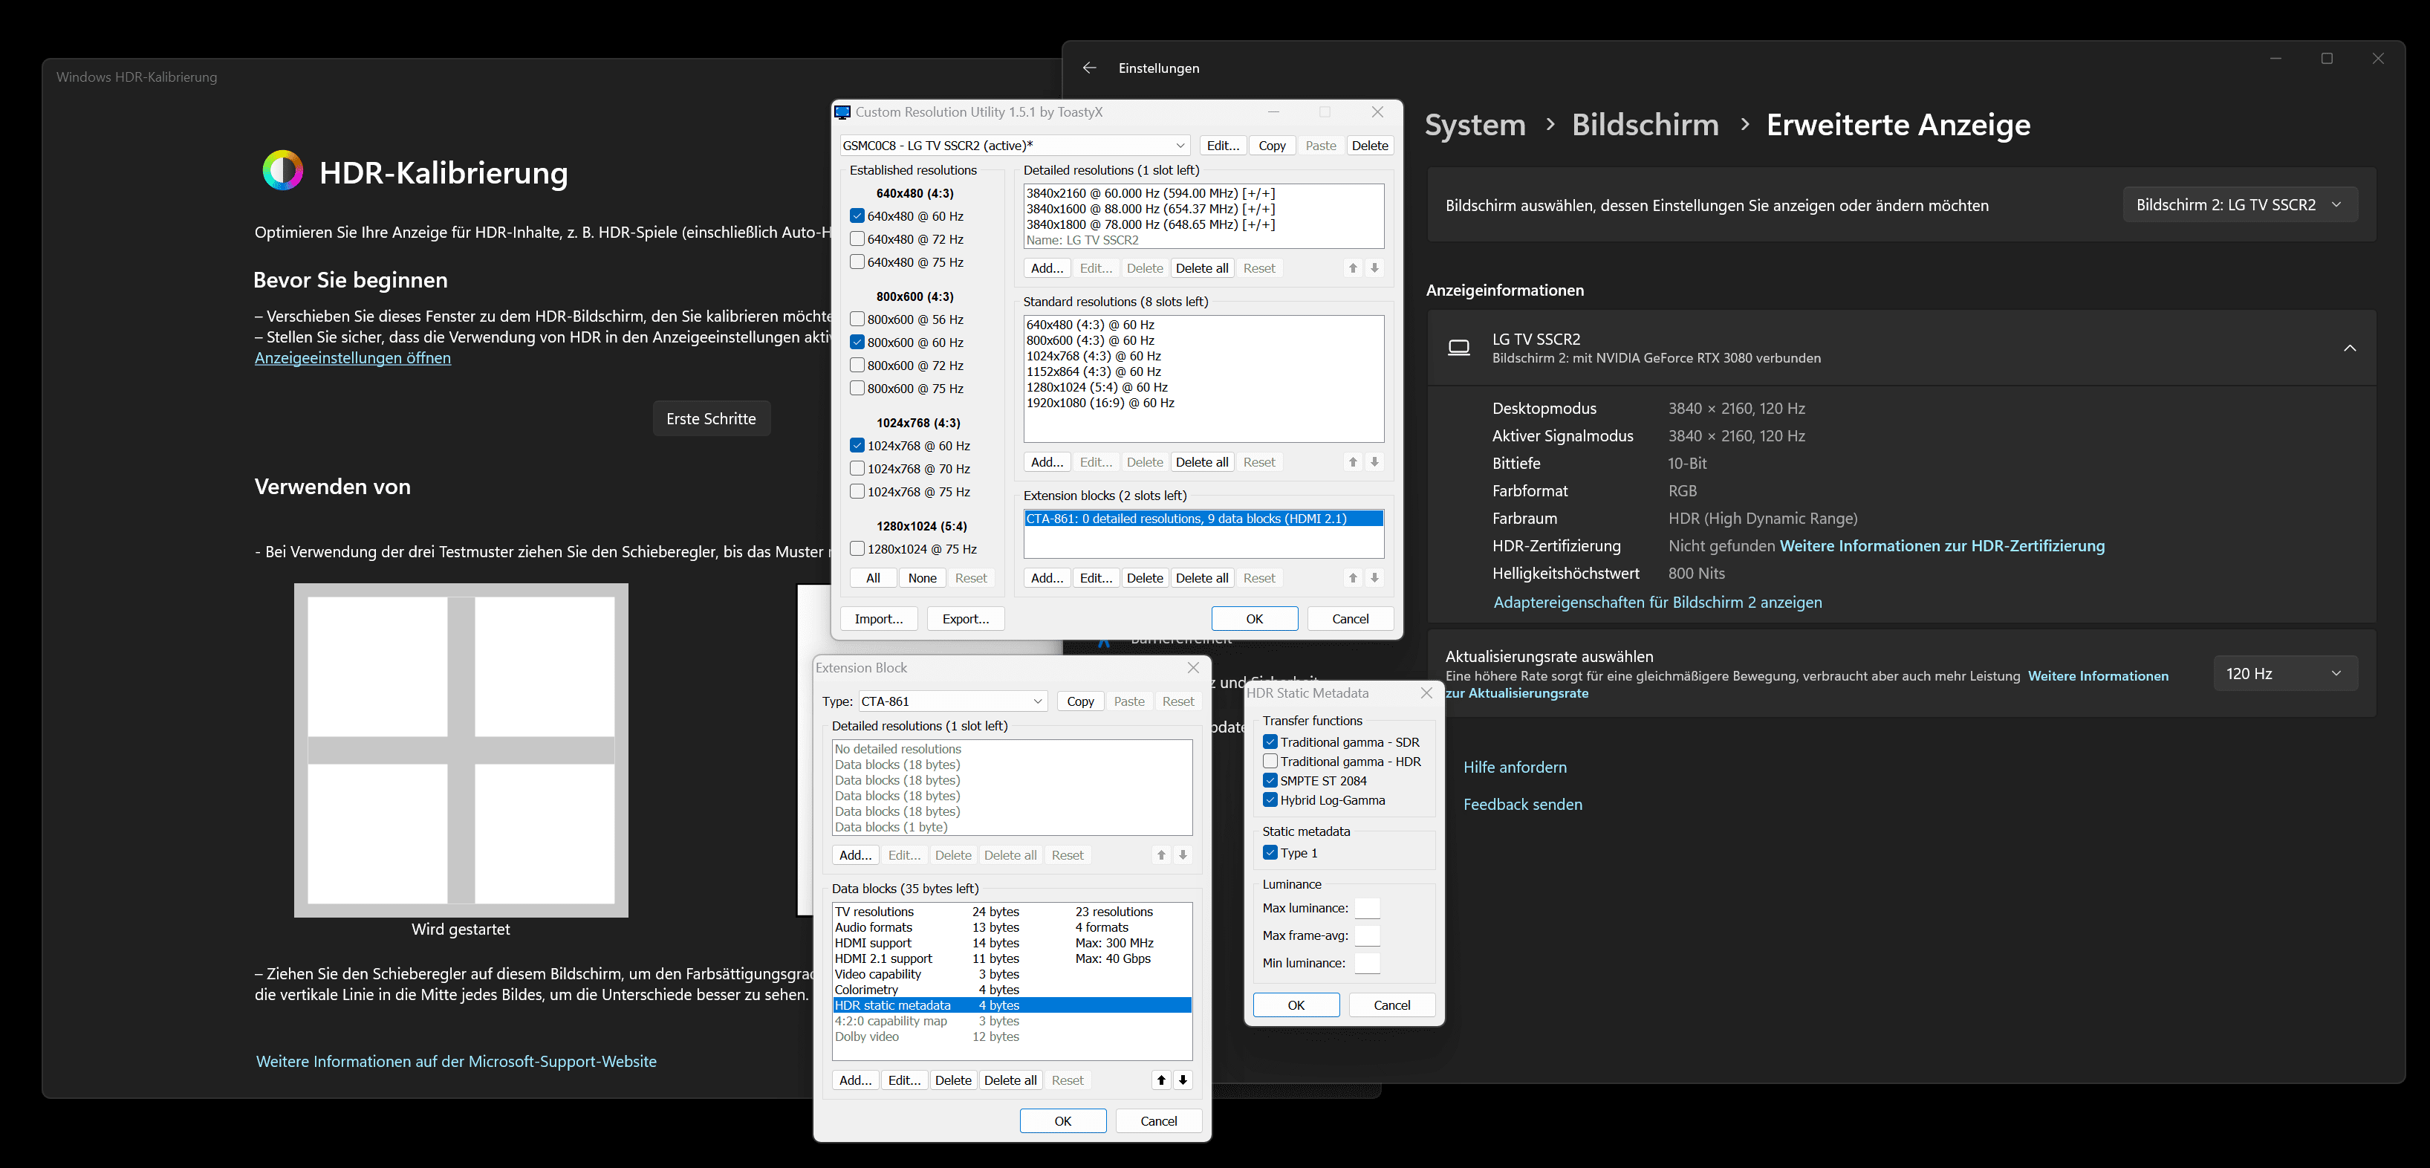Click OK in HDR Static Metadata dialog
The image size is (2430, 1168).
coord(1296,1005)
